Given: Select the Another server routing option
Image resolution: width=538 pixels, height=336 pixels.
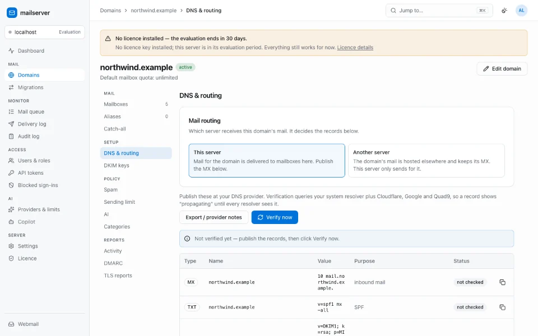Looking at the screenshot, I should (426, 161).
